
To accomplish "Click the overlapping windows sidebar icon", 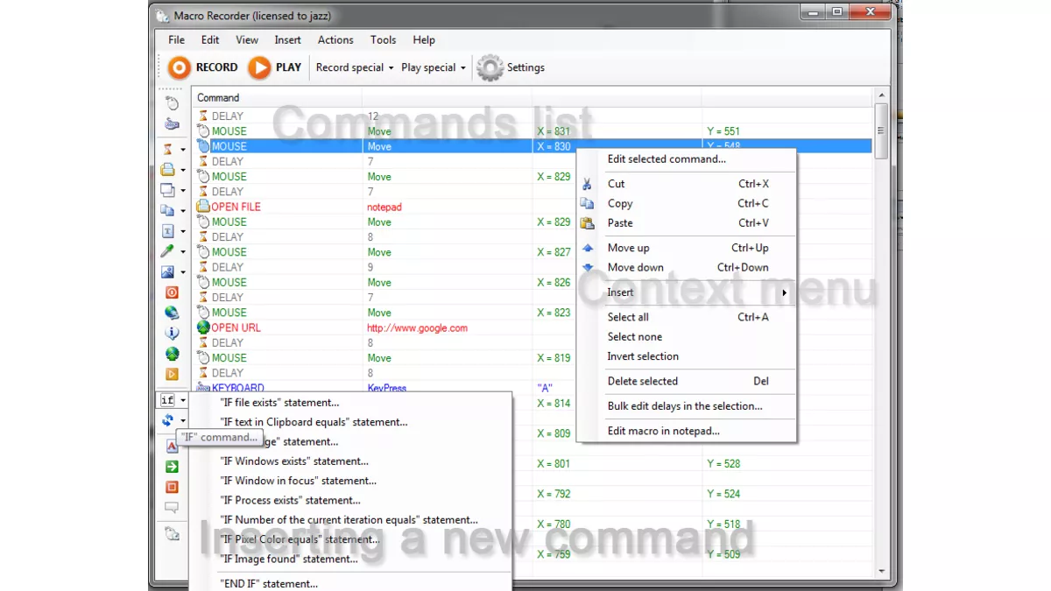I will (x=168, y=190).
